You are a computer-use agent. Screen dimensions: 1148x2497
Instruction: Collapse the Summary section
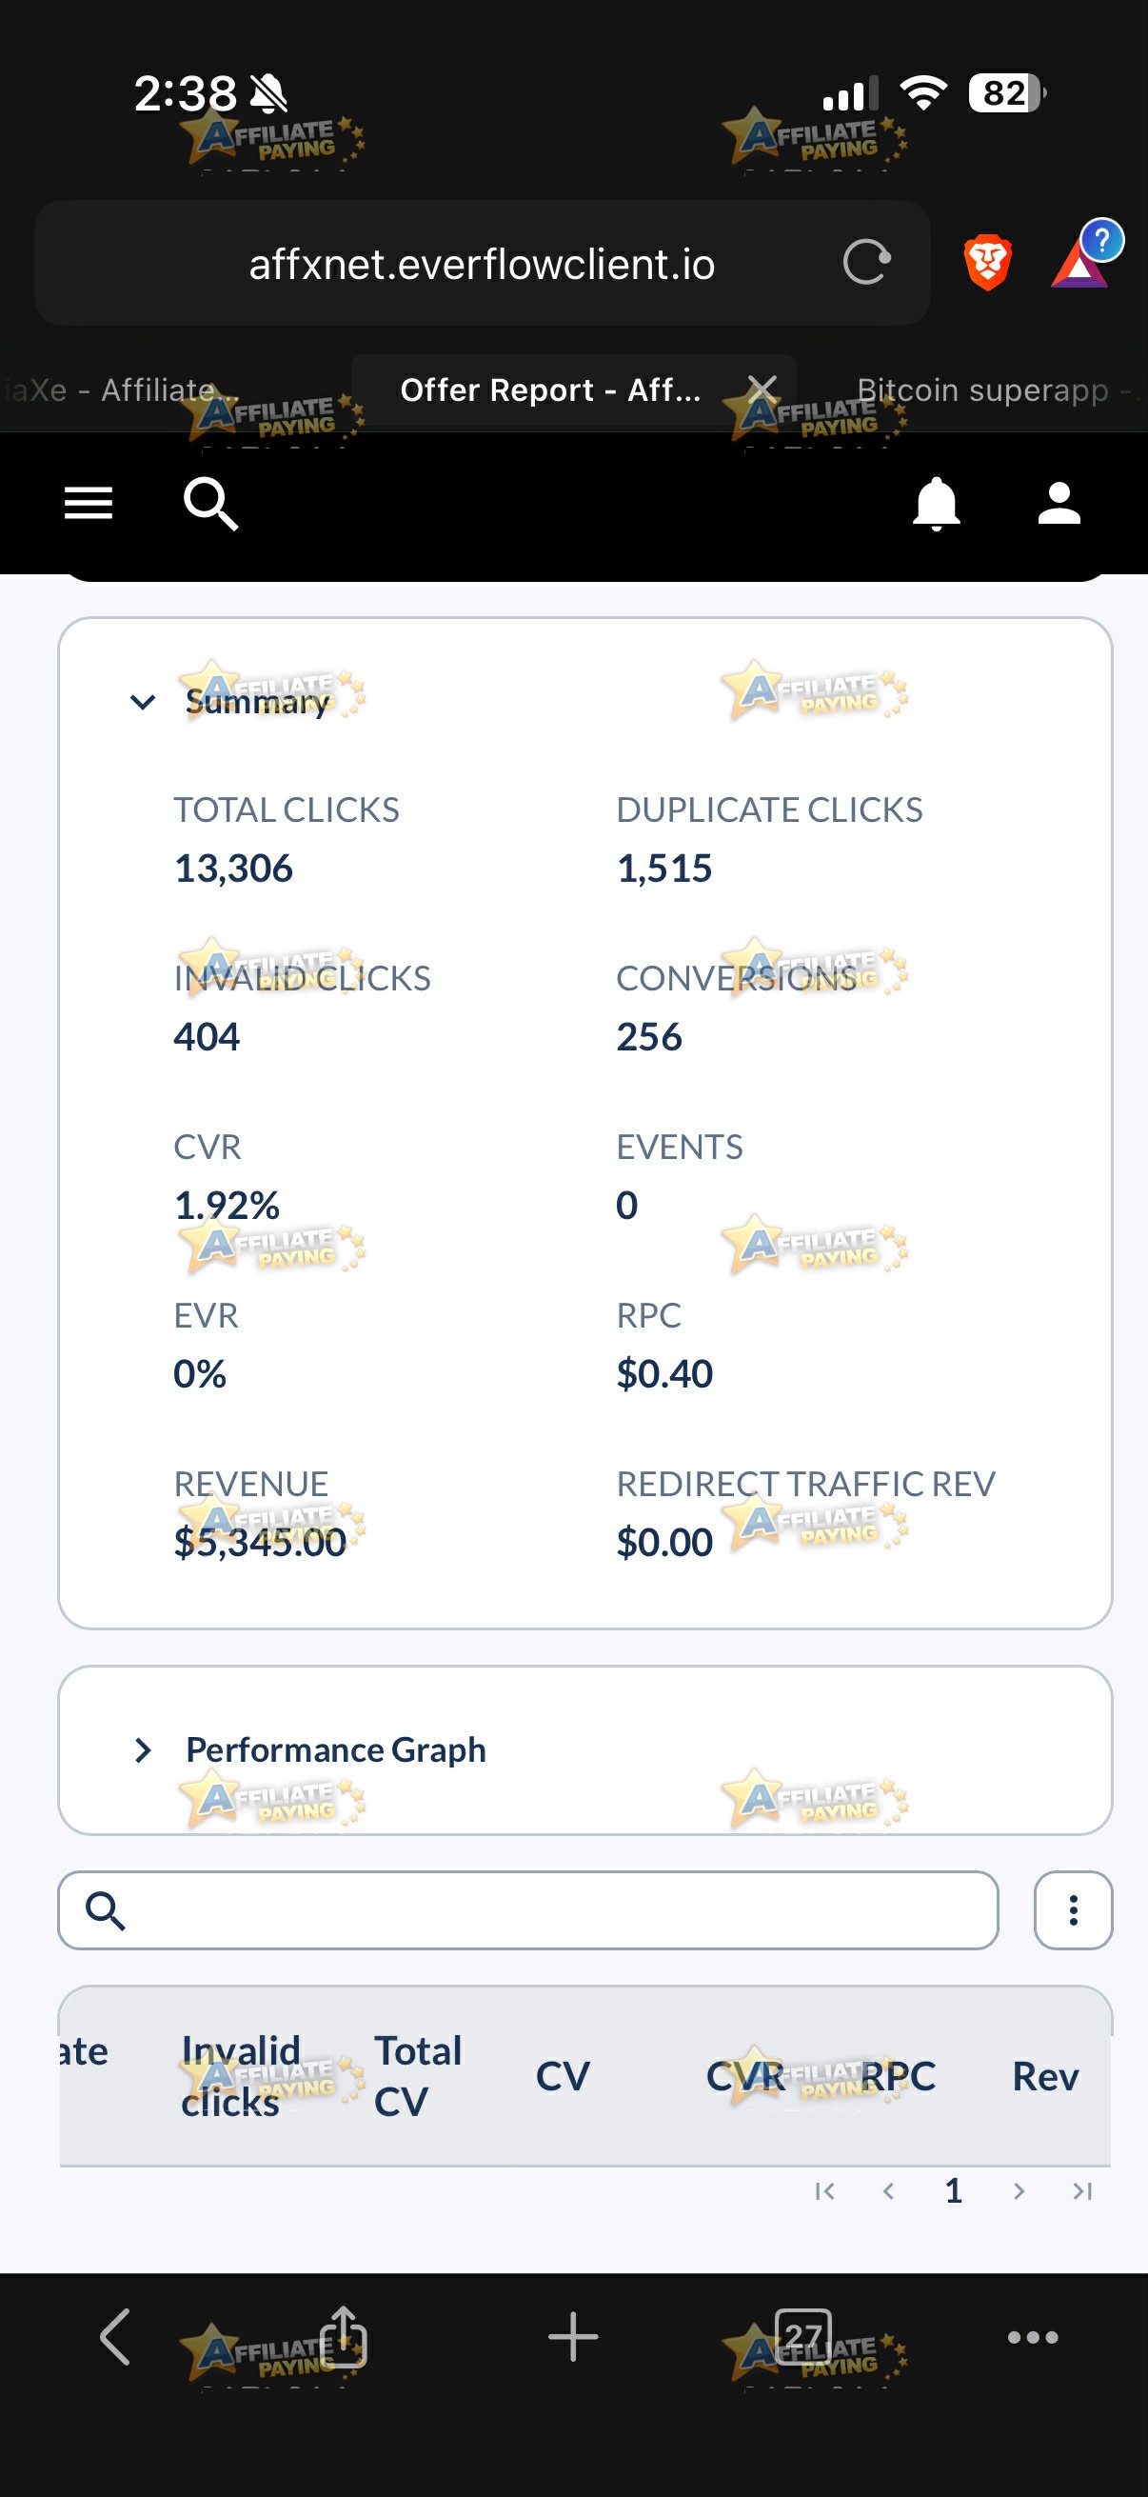143,702
